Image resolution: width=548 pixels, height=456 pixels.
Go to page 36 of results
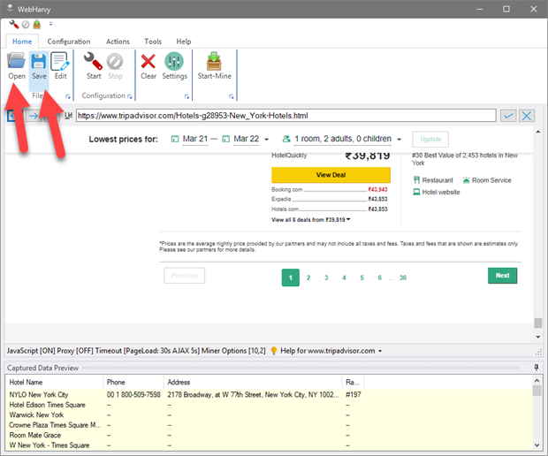click(402, 277)
